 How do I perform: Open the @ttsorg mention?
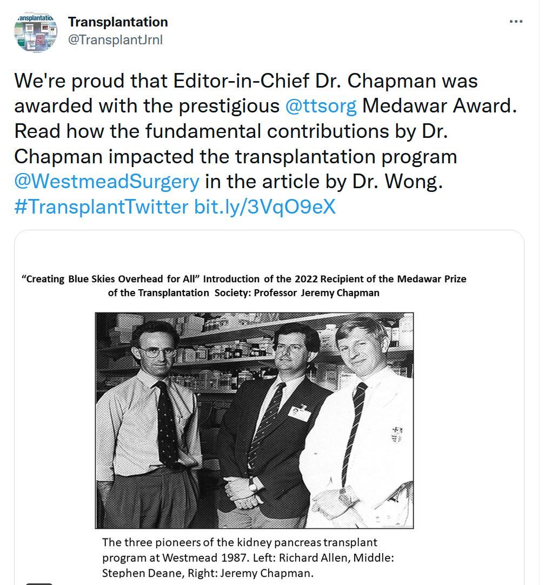pyautogui.click(x=321, y=105)
